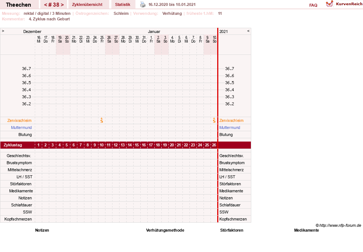
Task: Click the Schleim estrogen sign value
Action: pos(121,13)
